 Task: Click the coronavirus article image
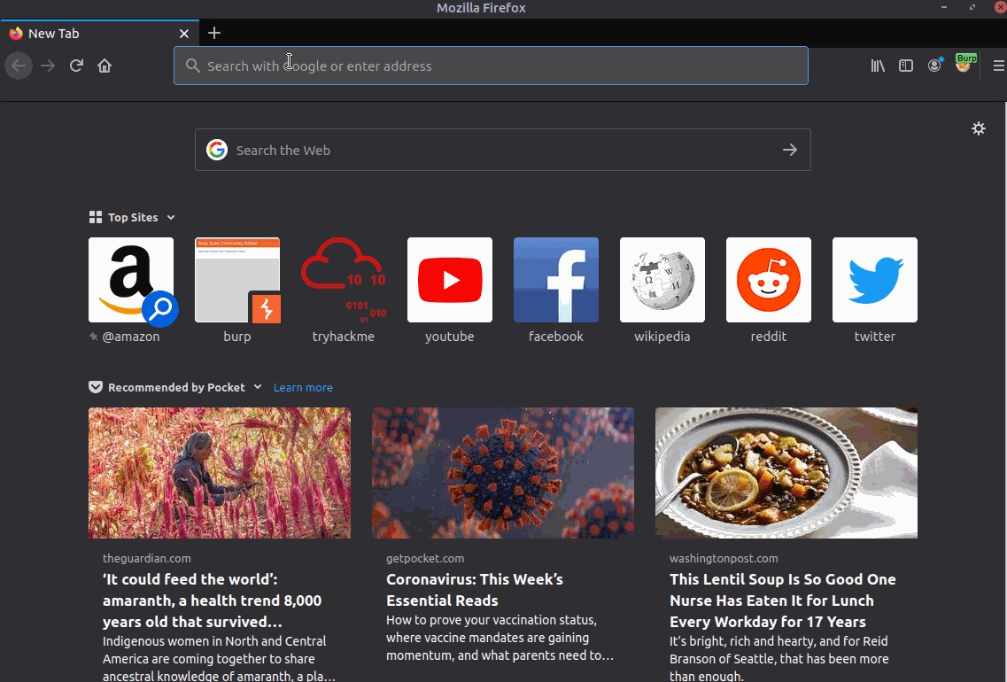[503, 473]
